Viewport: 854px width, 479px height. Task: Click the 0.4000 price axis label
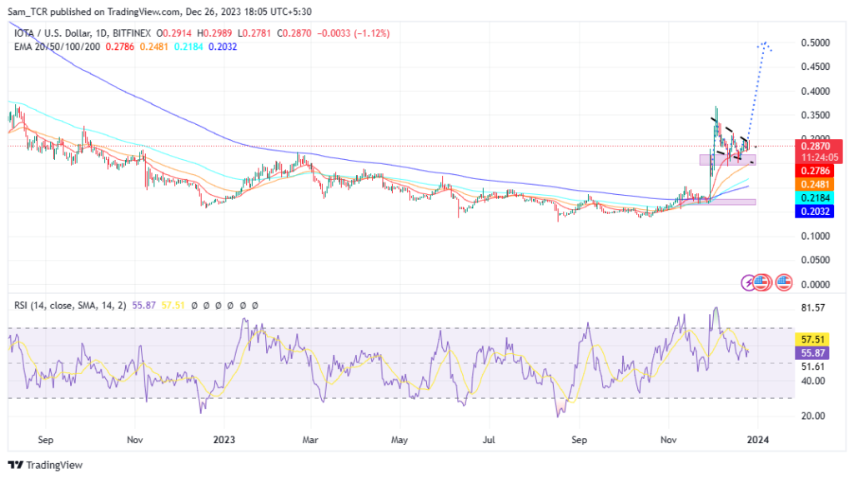[816, 92]
